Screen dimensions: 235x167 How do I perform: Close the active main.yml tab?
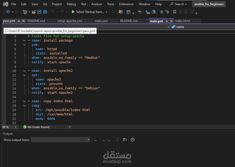coord(171,21)
